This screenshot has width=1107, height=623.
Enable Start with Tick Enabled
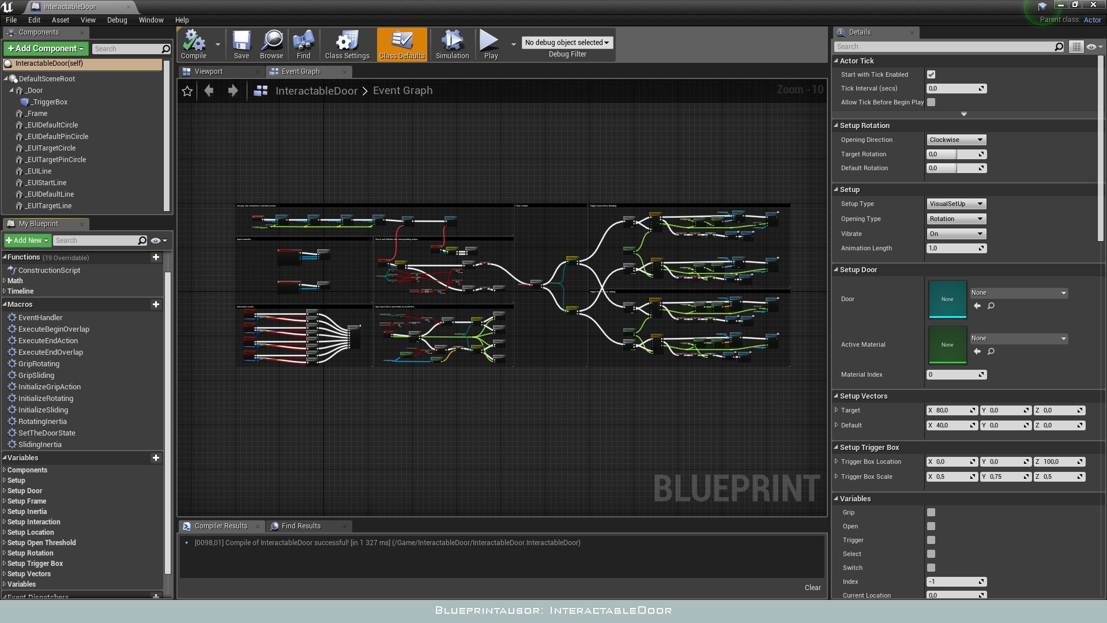932,74
